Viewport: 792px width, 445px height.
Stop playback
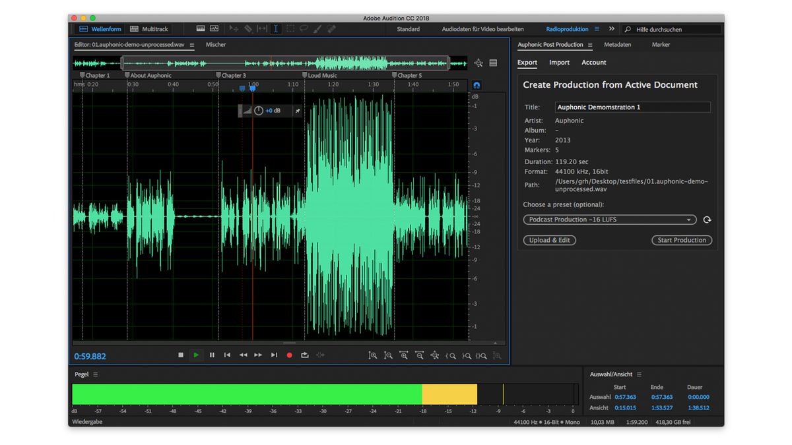coord(181,355)
